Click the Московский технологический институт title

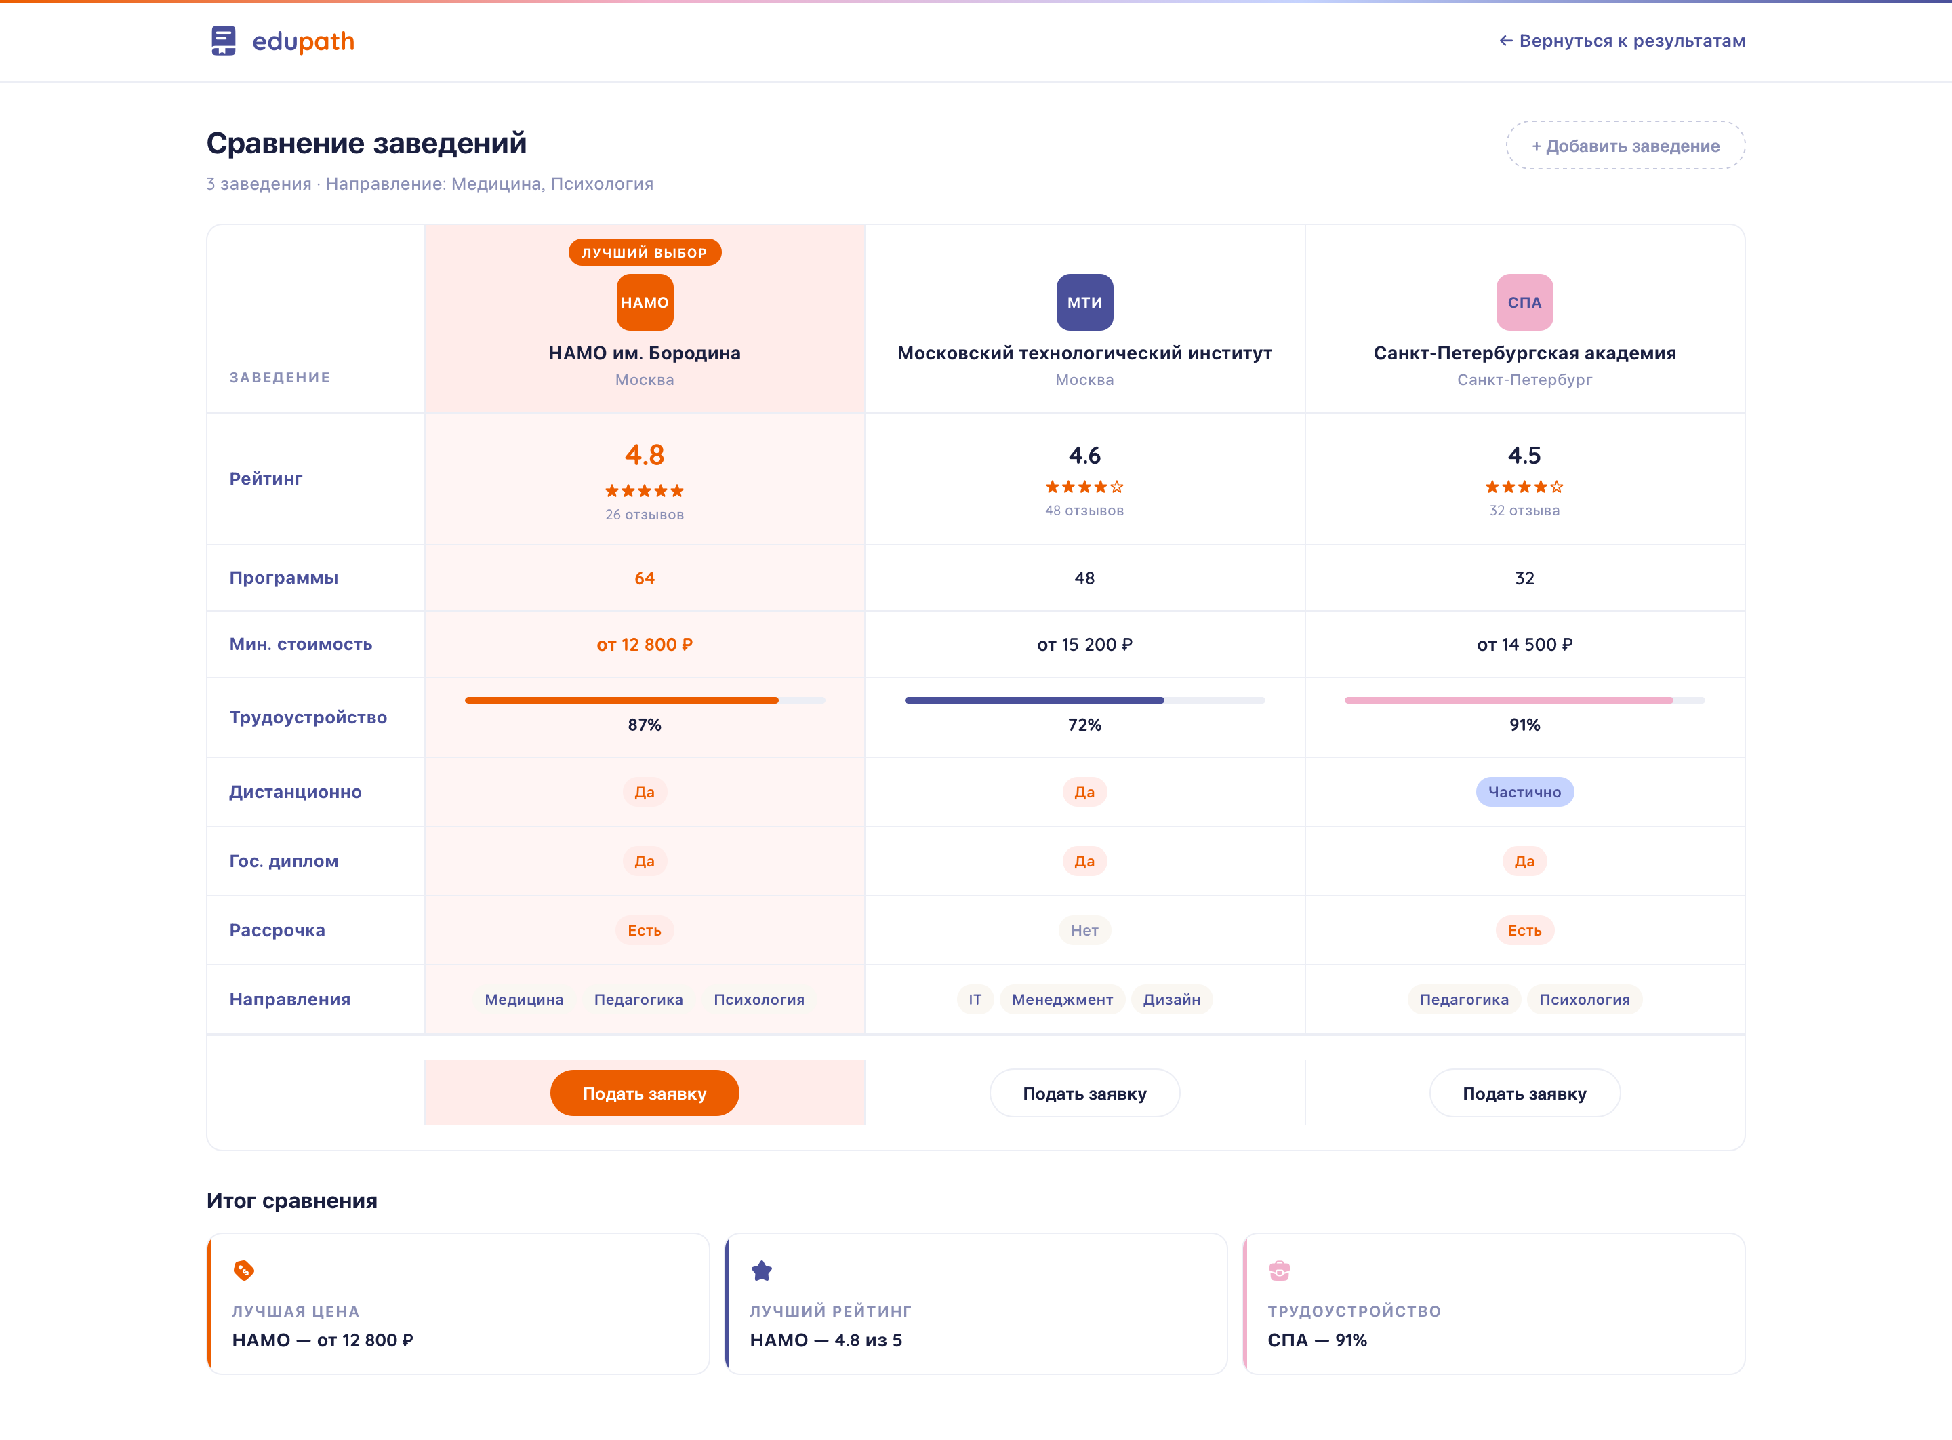tap(1085, 353)
